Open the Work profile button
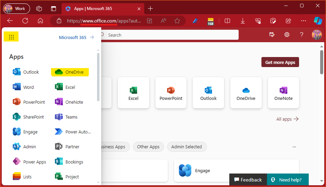This screenshot has width=326, height=187. tap(17, 9)
